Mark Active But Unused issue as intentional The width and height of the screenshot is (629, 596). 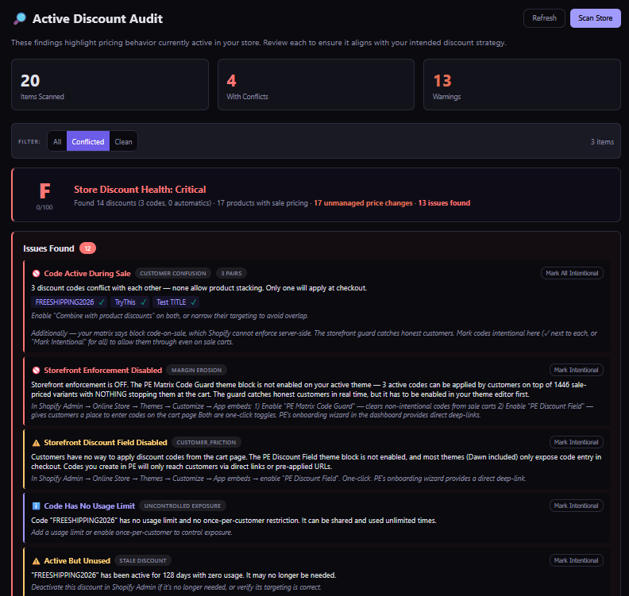(x=576, y=560)
